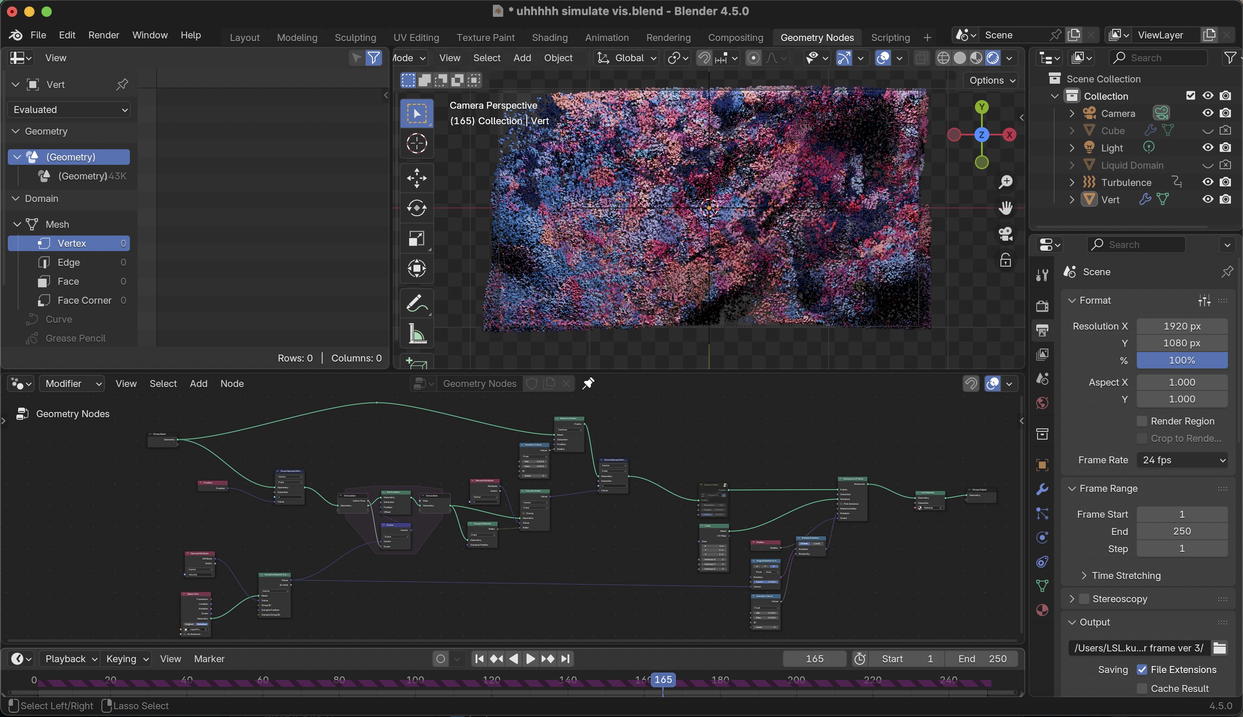
Task: Select the Move tool in viewport toolbar
Action: 416,178
